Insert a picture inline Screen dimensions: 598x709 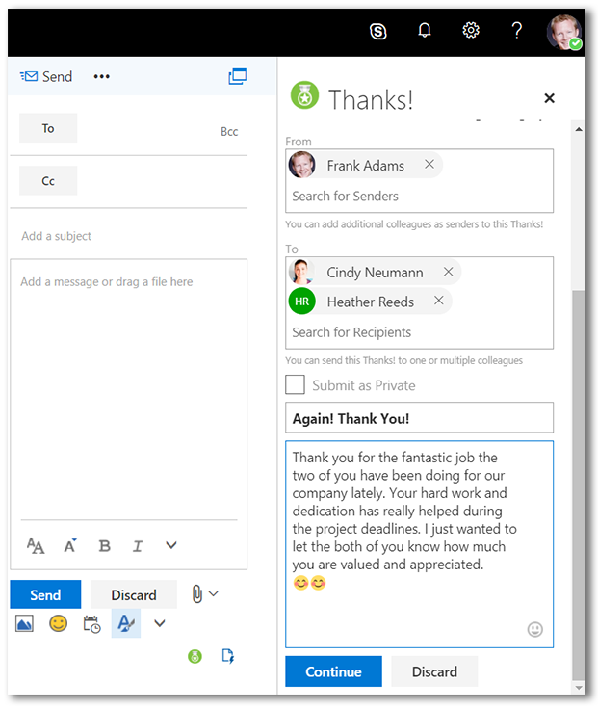24,624
